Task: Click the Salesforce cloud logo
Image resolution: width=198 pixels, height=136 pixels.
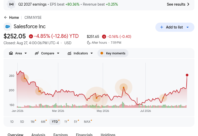Action: (x=8, y=27)
